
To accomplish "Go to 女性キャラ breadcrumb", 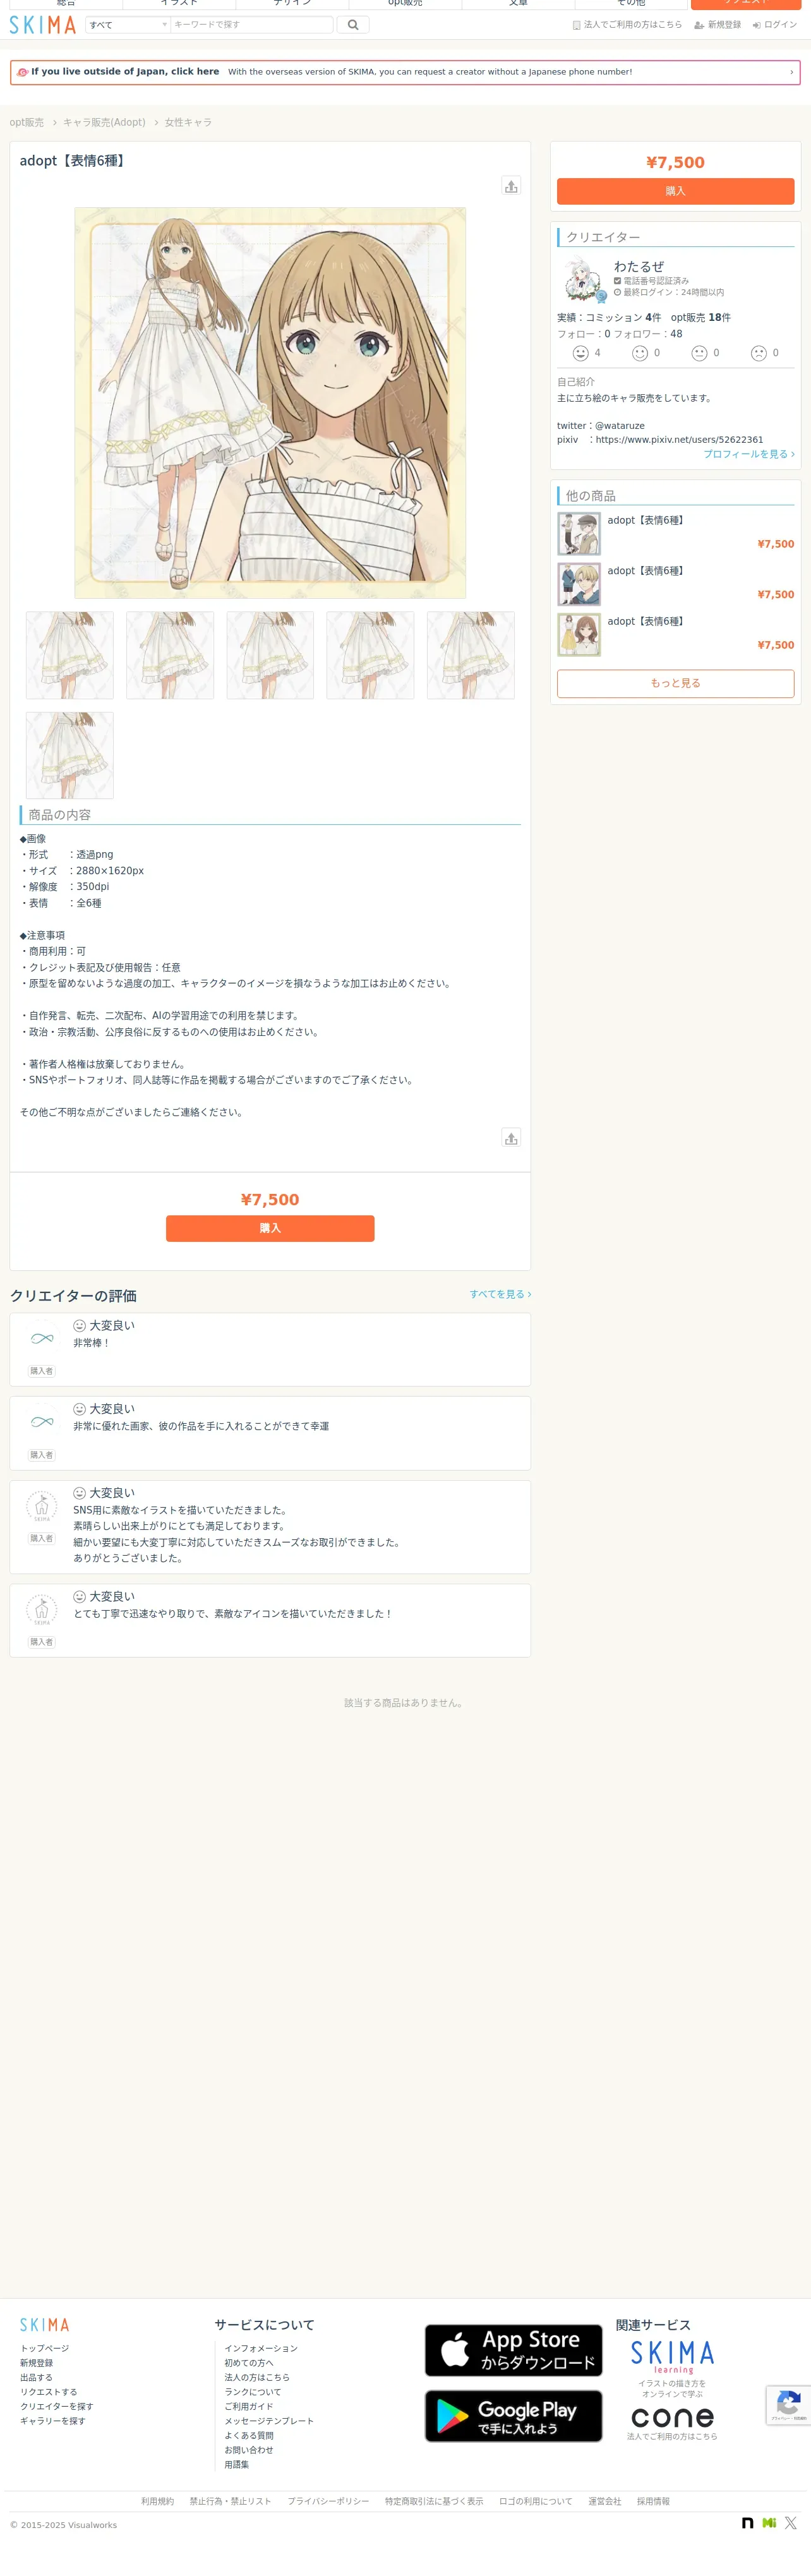I will click(188, 123).
